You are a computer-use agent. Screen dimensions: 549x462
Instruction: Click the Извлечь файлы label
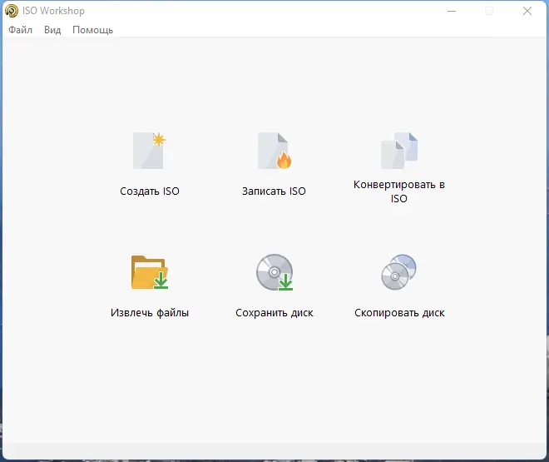150,313
